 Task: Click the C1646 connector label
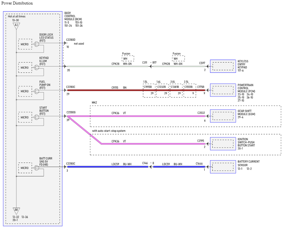click(x=199, y=164)
